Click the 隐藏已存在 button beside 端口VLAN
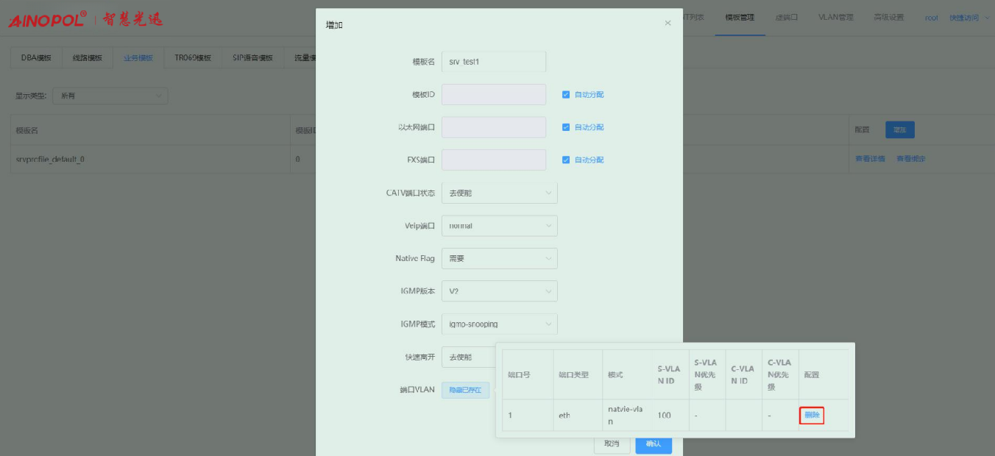 coord(465,390)
